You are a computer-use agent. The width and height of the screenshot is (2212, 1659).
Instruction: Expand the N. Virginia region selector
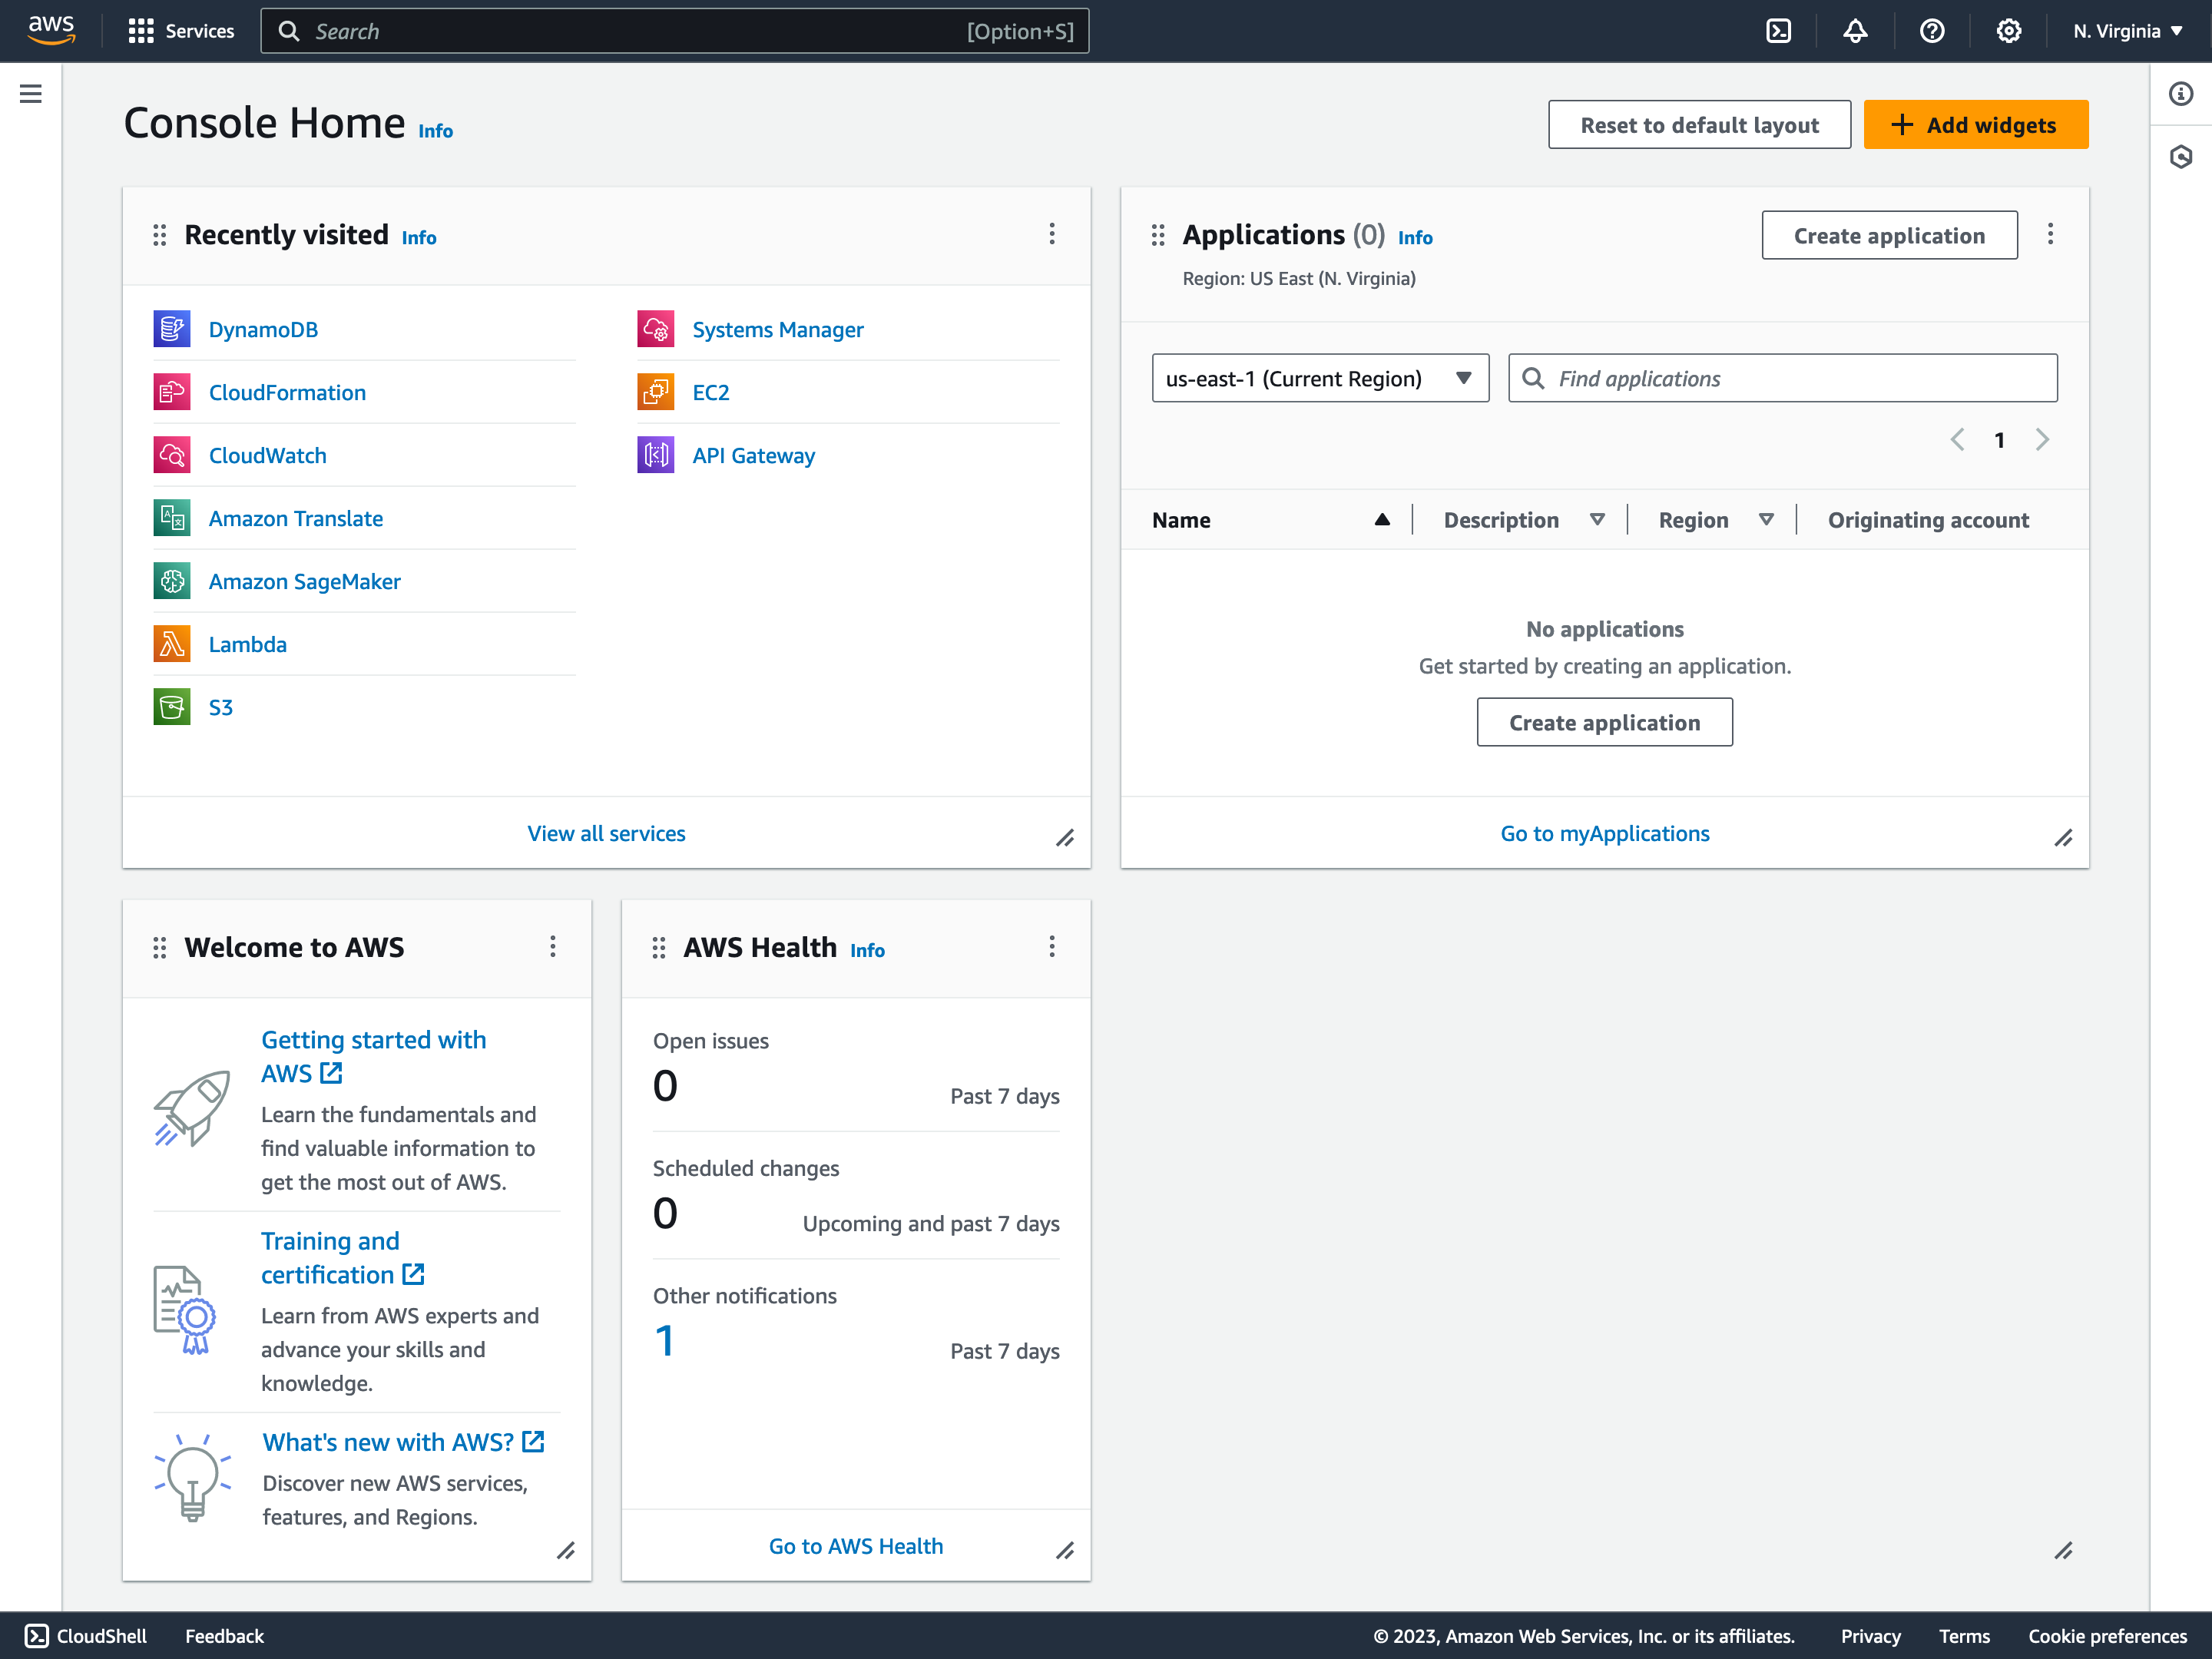2127,31
